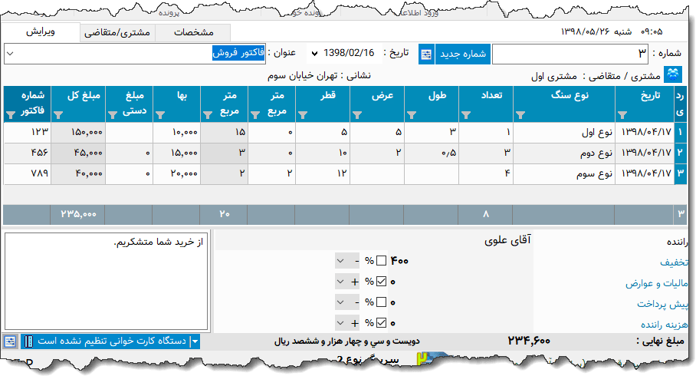Viewport: 696px width, 376px height.
Task: Filter the تاریخ column
Action: pos(622,115)
